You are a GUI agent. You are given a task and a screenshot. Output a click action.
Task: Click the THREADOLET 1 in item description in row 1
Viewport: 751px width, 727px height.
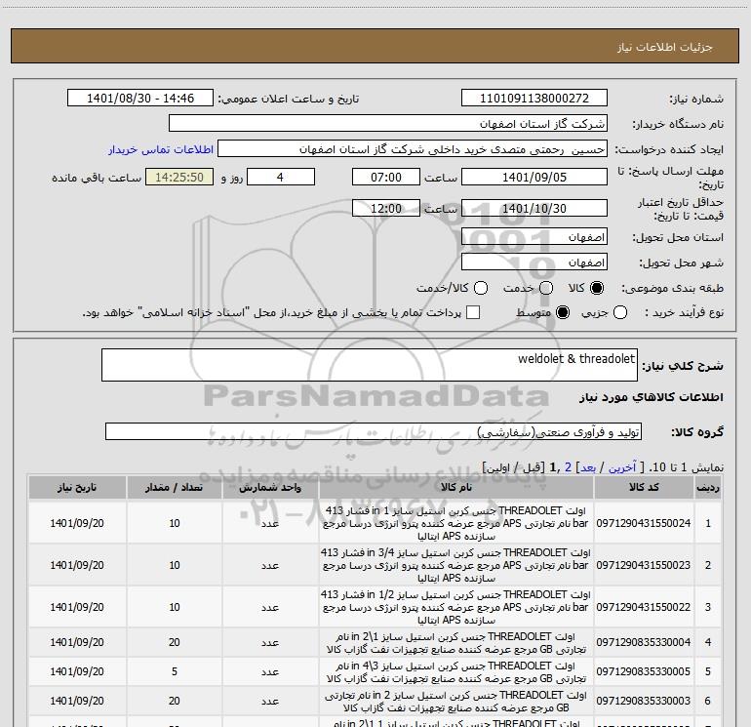(x=455, y=523)
